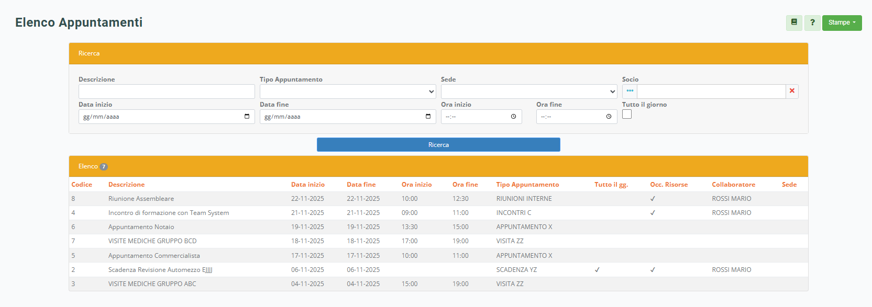Clear Socio field with red X
Image resolution: width=872 pixels, height=307 pixels.
coord(792,92)
